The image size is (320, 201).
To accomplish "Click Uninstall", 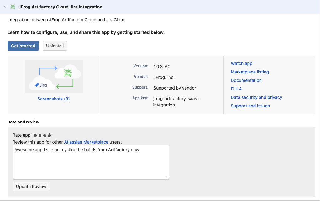I will [55, 46].
